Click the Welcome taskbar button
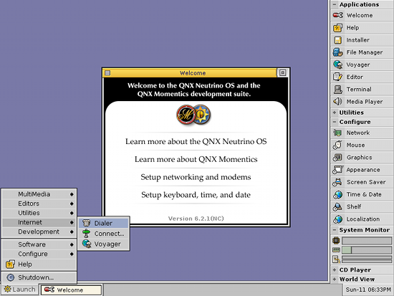 click(x=71, y=290)
